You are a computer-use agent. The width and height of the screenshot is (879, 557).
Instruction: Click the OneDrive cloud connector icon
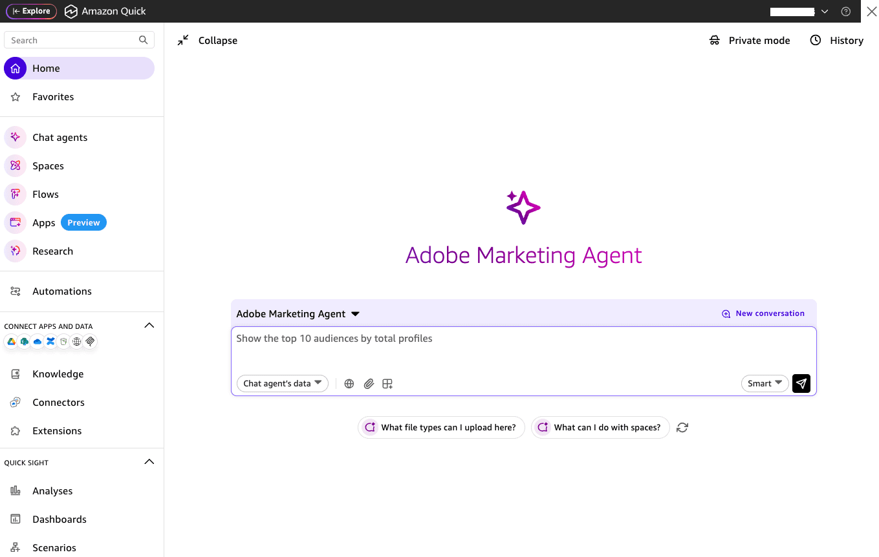point(38,342)
